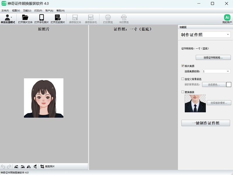Enable the 自定义背景底色 checkbox
This screenshot has height=175, width=233.
(183, 79)
